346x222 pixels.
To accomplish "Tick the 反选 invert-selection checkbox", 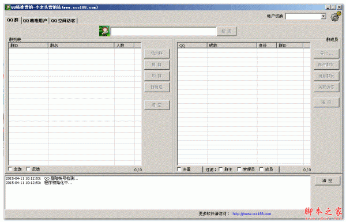I will coord(28,169).
